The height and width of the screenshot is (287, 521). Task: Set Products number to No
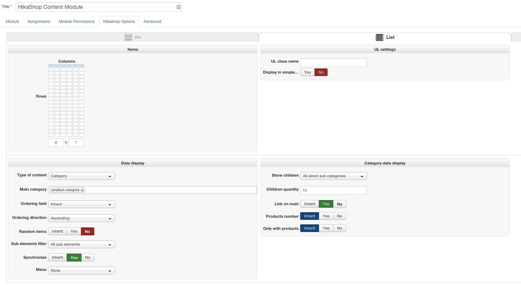[340, 216]
